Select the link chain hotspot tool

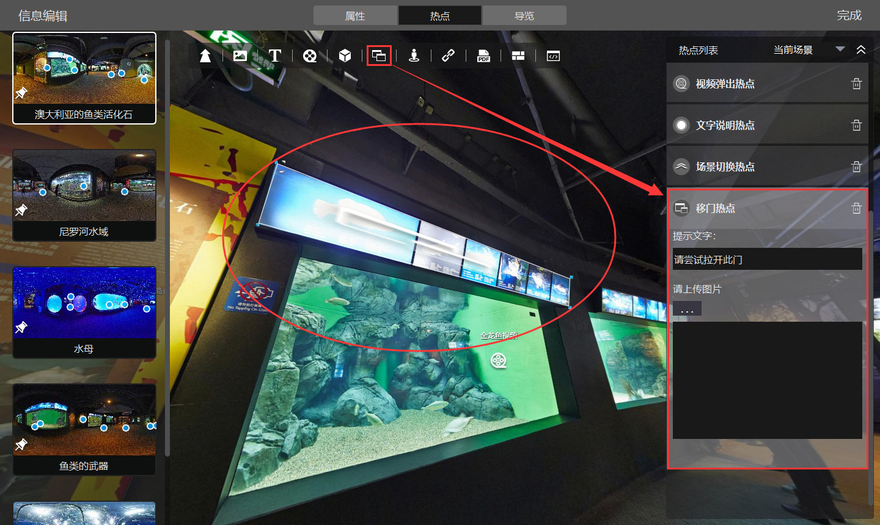[x=449, y=56]
